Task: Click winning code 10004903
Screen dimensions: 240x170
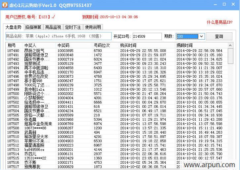Action: pos(65,141)
